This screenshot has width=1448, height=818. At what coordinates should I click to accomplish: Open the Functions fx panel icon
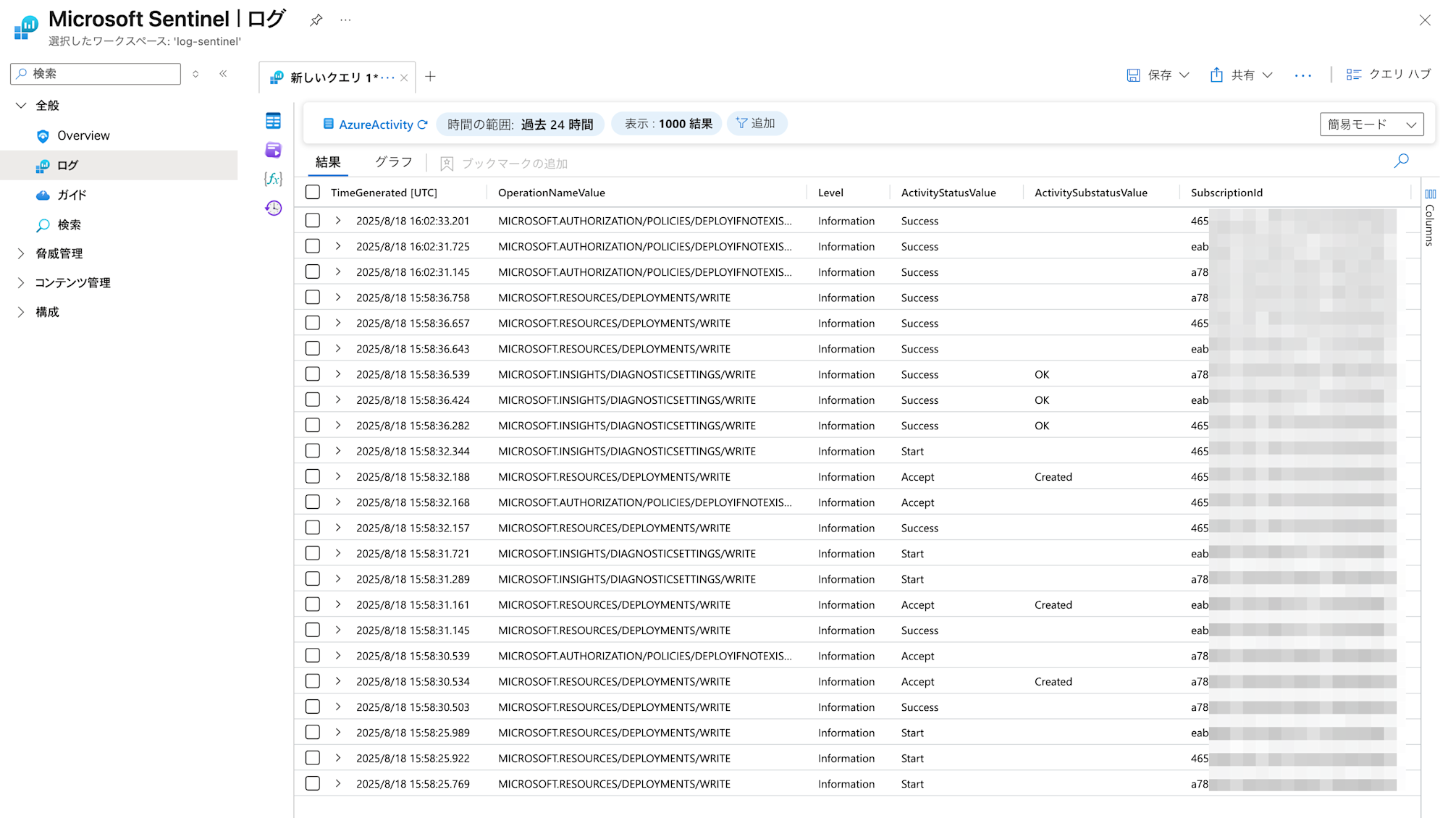273,179
